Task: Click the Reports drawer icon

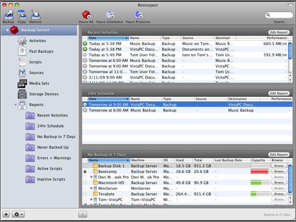Action: [22, 105]
